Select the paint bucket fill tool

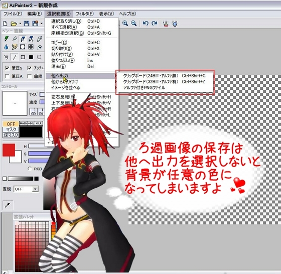coord(39,47)
